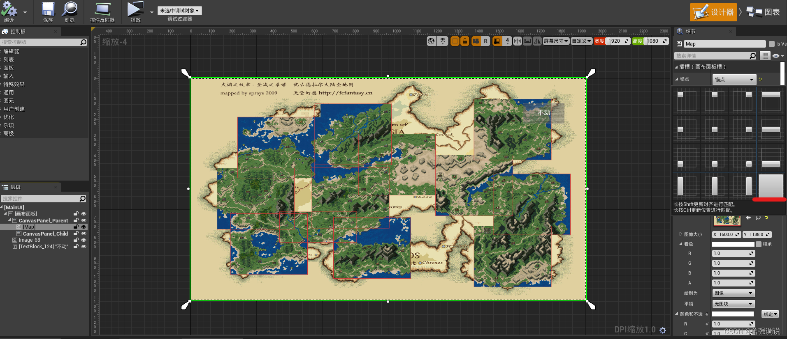Open the 绘制为 draw-as dropdown
The width and height of the screenshot is (787, 339).
[x=734, y=293]
